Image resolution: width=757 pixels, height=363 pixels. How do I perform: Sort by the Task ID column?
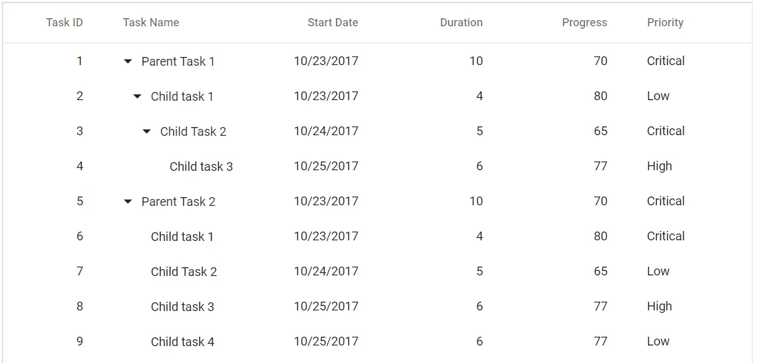(64, 23)
